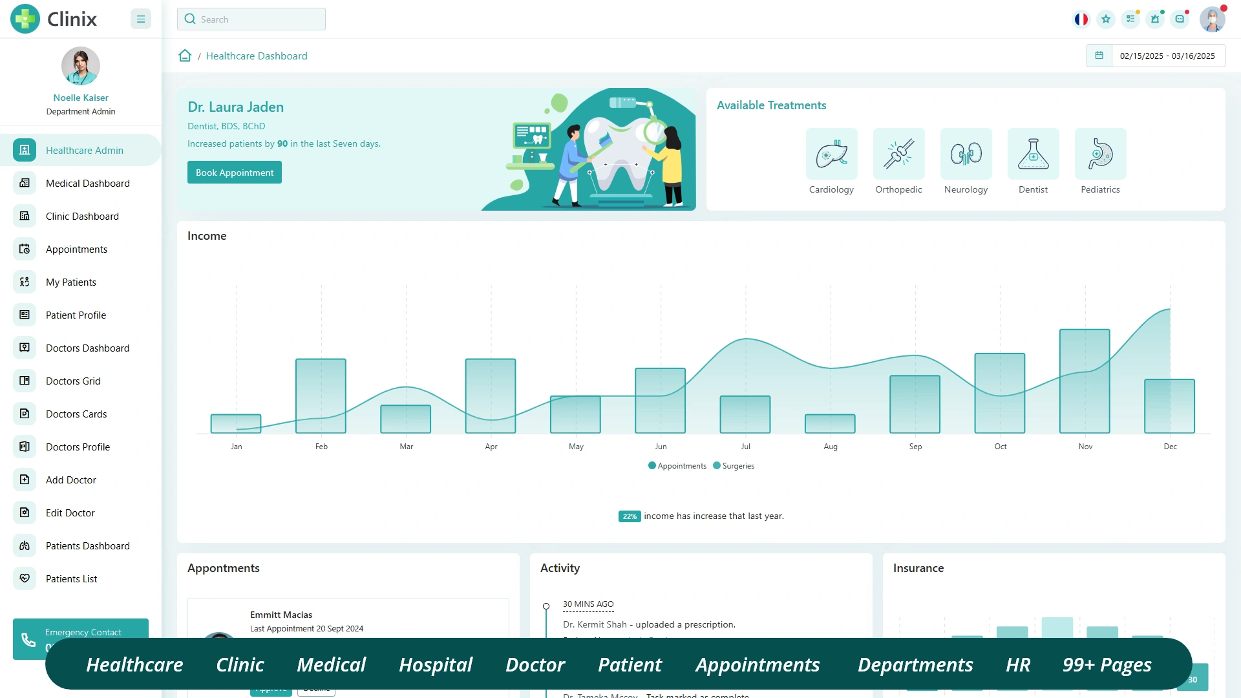The image size is (1241, 698).
Task: Click the Emergency Contact phone icon
Action: coord(28,639)
